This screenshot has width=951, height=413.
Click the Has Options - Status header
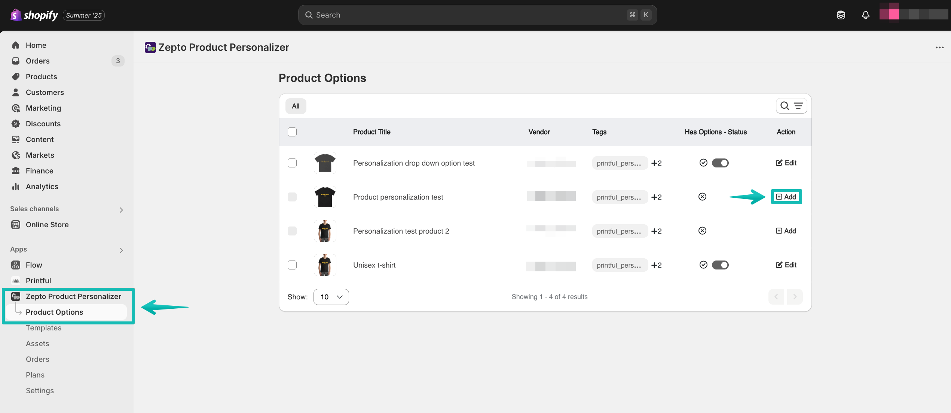[715, 132]
